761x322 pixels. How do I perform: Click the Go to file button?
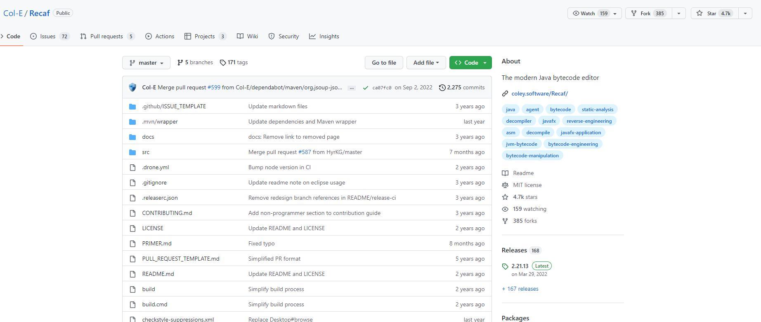(384, 63)
